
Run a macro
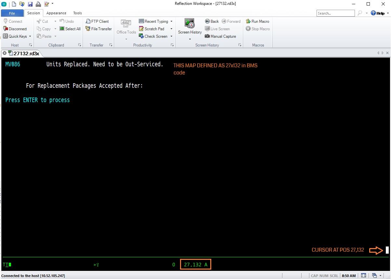258,21
